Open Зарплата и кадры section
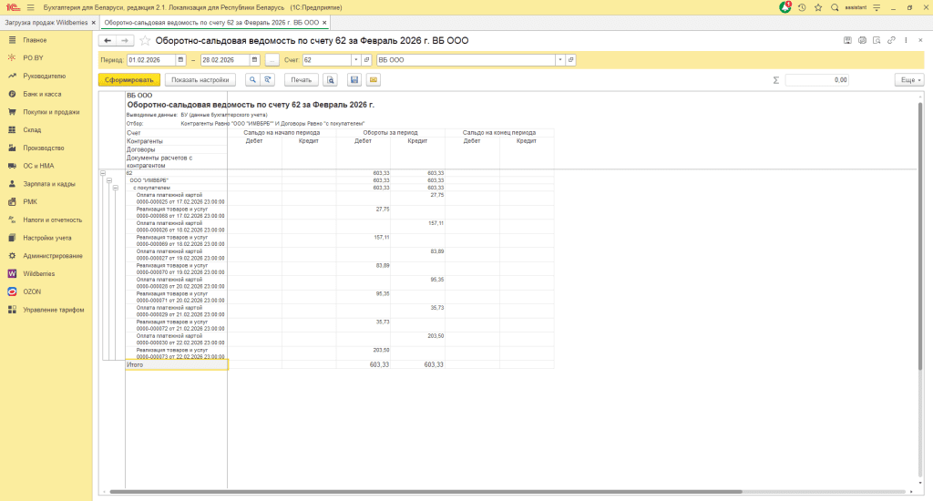Image resolution: width=933 pixels, height=501 pixels. 49,184
